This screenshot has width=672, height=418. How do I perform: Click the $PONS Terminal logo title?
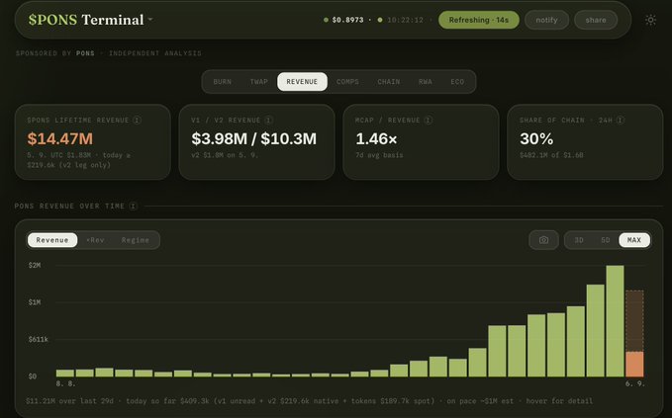(86, 20)
